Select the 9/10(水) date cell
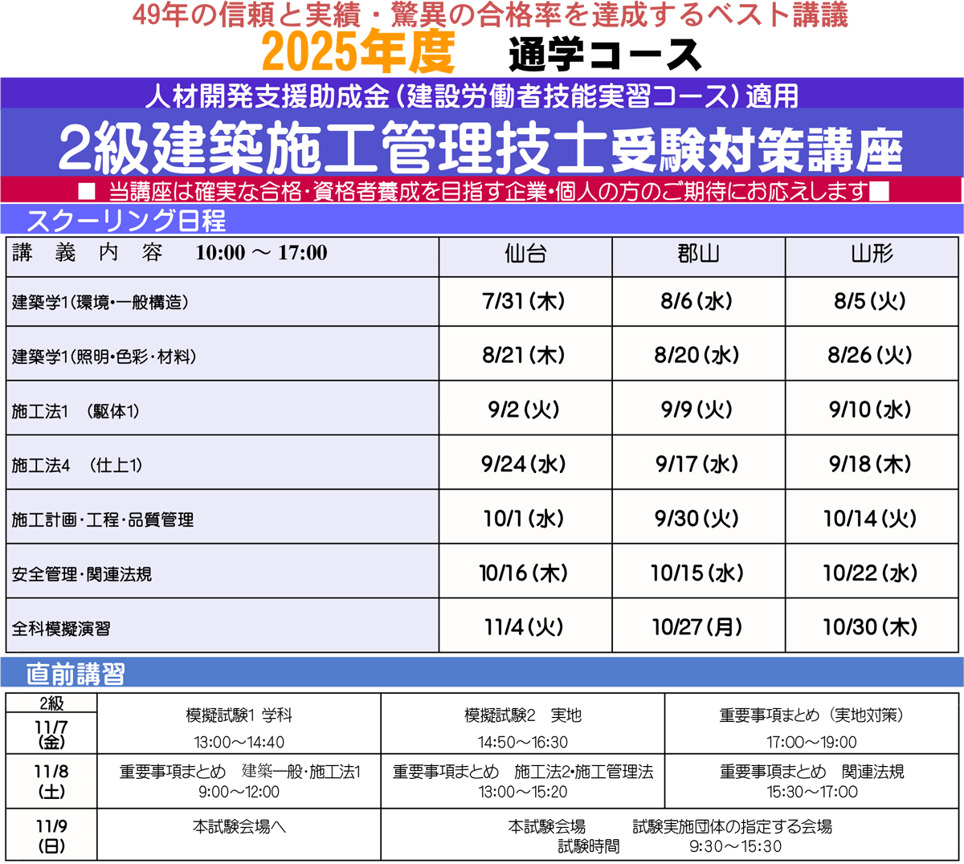The height and width of the screenshot is (864, 964). 872,409
